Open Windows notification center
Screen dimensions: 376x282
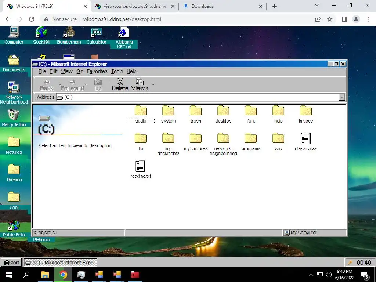click(365, 275)
